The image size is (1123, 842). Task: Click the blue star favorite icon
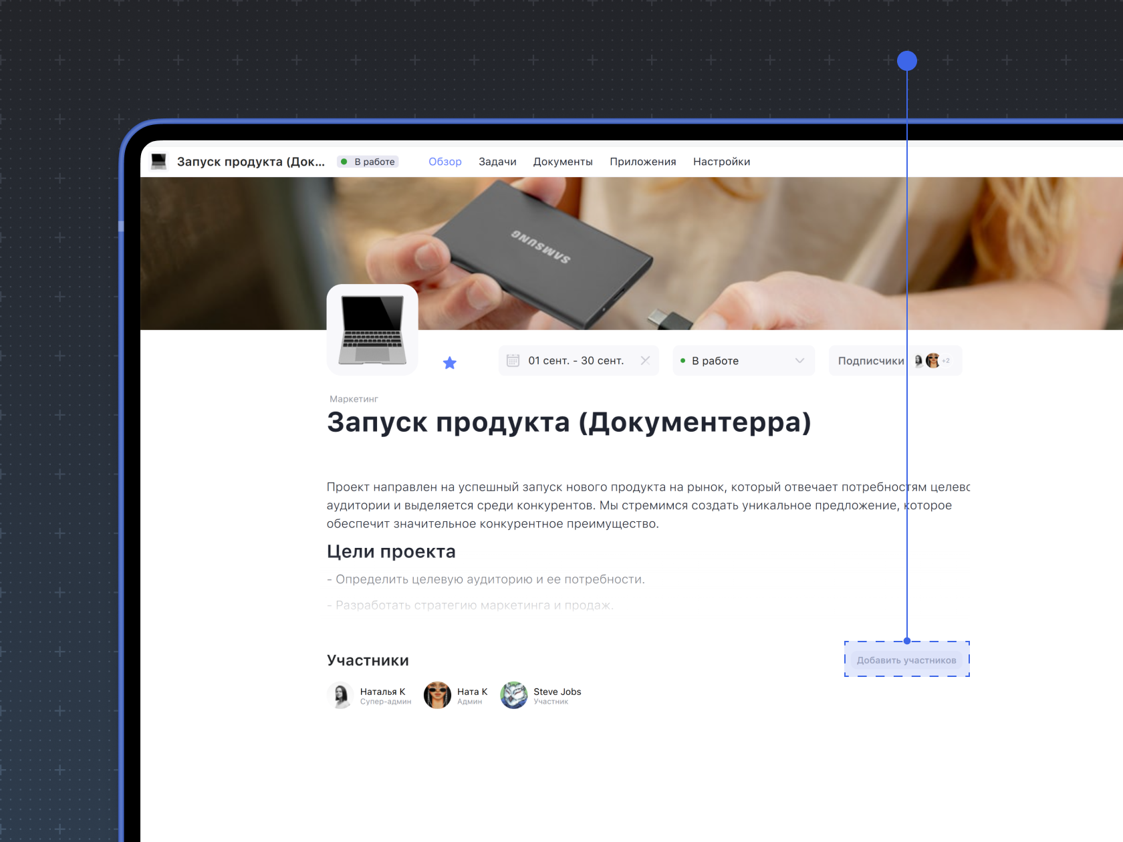450,363
